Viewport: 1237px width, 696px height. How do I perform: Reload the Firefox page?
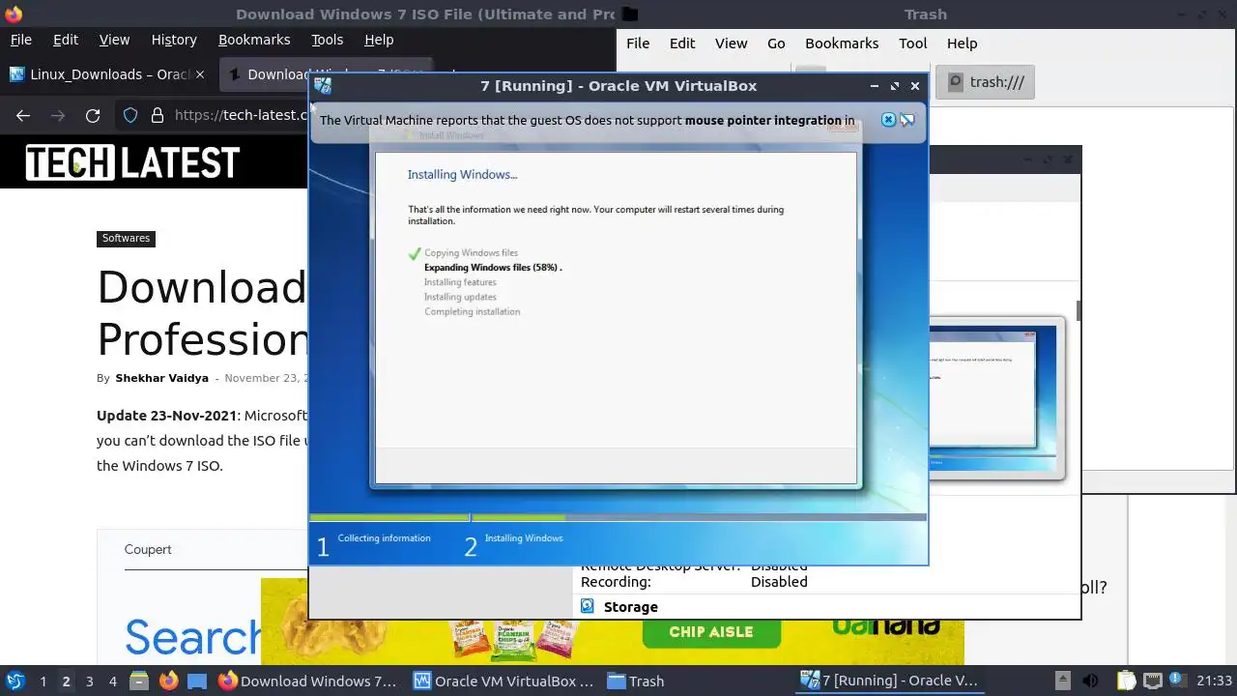click(x=93, y=115)
